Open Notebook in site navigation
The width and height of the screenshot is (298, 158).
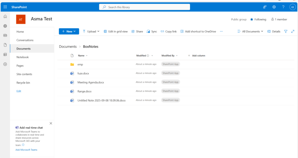click(x=23, y=57)
